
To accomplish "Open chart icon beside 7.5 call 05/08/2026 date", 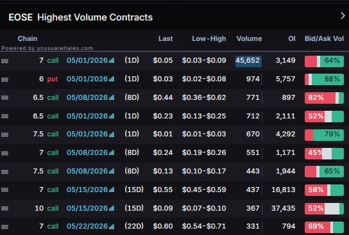I will tap(112, 171).
